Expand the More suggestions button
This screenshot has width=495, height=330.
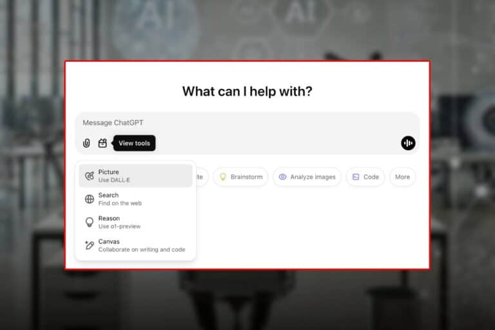click(x=402, y=177)
